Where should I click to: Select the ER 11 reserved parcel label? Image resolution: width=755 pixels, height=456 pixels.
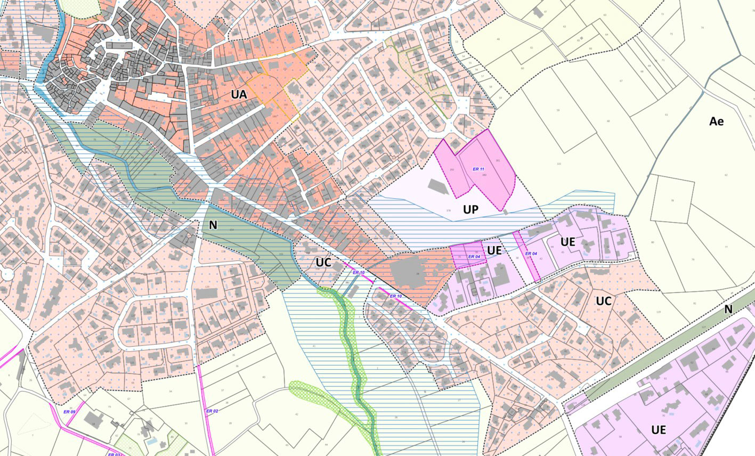(478, 169)
